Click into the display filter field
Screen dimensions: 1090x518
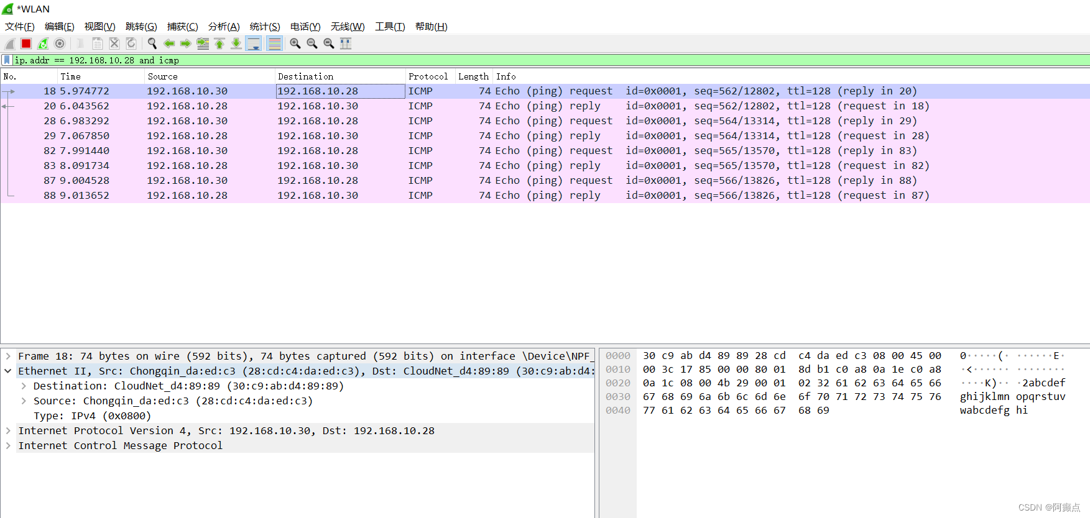pyautogui.click(x=551, y=60)
